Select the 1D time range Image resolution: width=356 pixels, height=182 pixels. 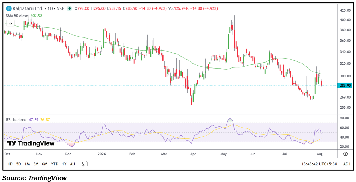[x=10, y=164]
